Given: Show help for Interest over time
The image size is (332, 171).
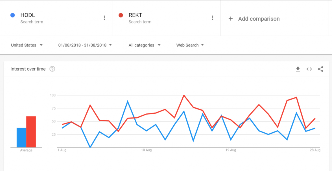Looking at the screenshot, I should (52, 69).
